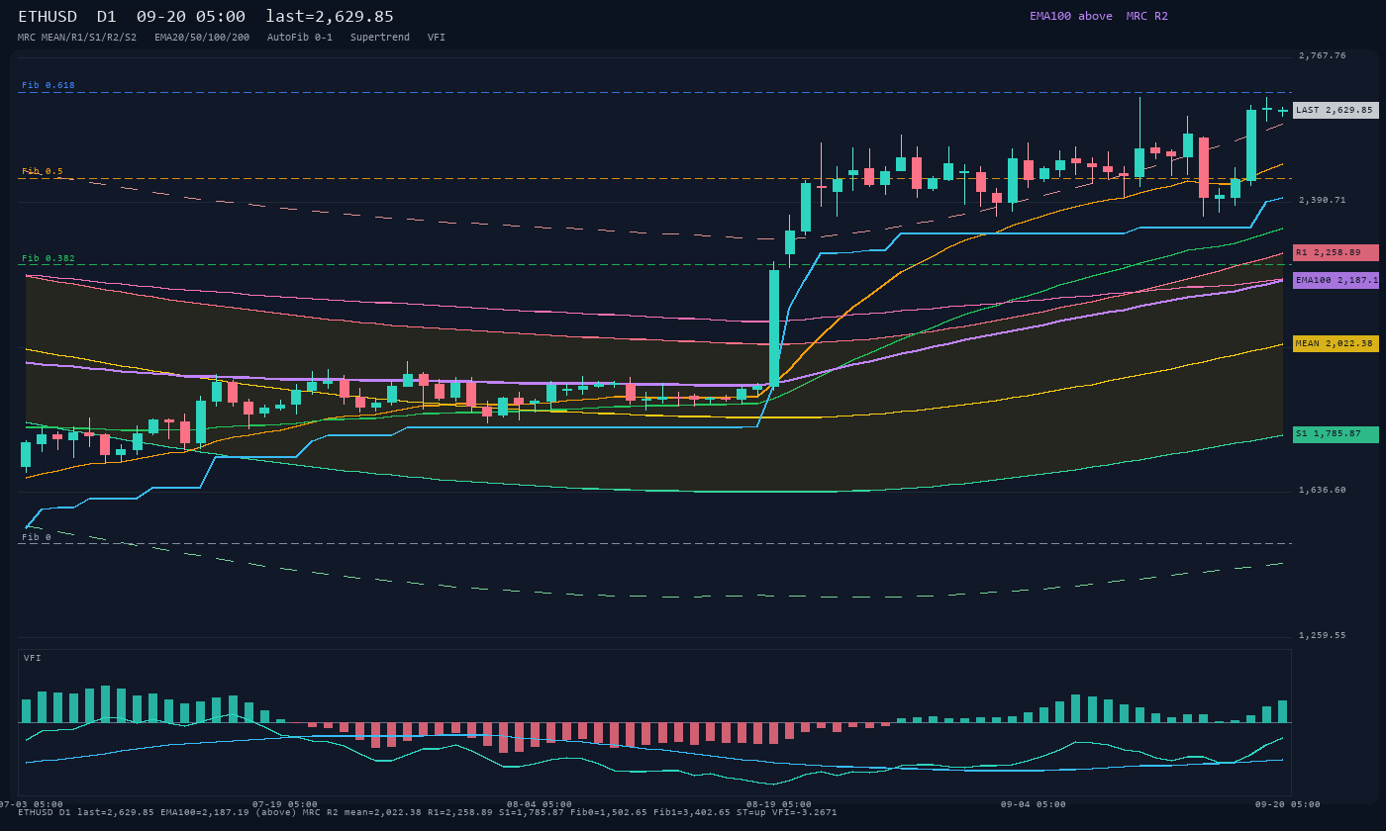
Task: Click the Fib 0.618 level label
Action: pyautogui.click(x=49, y=85)
